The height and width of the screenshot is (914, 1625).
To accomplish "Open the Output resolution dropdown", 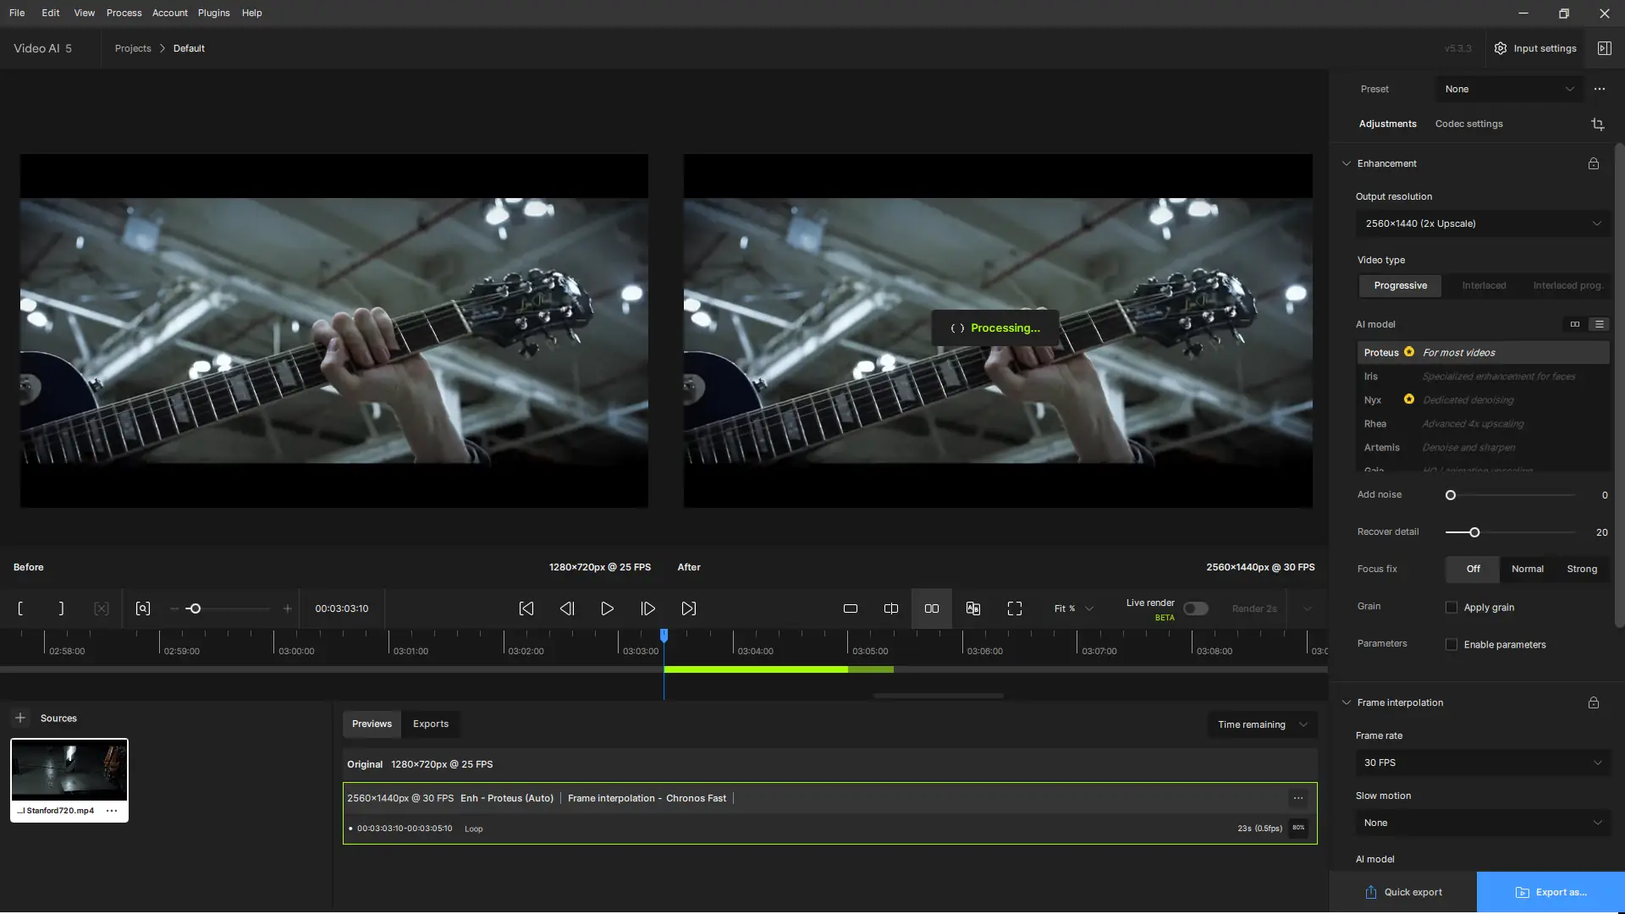I will tap(1482, 223).
